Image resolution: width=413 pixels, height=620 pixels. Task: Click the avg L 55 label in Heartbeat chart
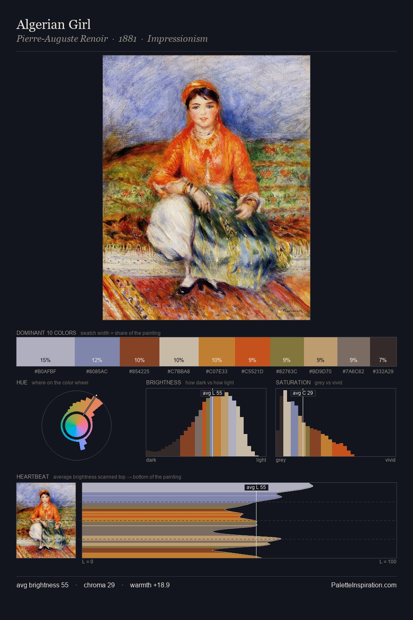[256, 487]
